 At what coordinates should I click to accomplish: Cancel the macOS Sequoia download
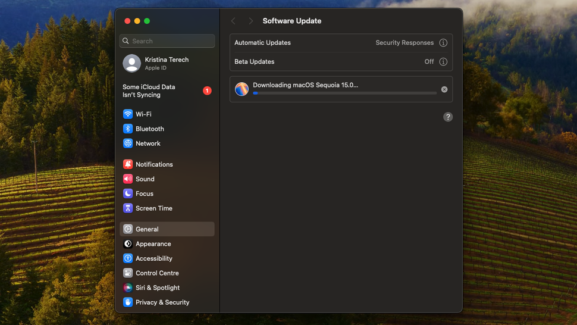pos(444,89)
